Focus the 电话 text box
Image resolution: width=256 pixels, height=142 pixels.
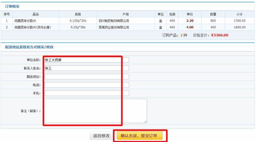[x=87, y=85]
